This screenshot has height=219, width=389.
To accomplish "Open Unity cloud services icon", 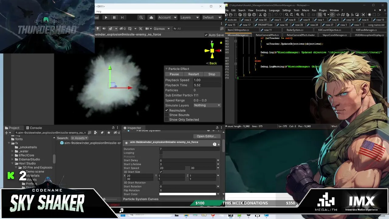I will click(x=151, y=17).
